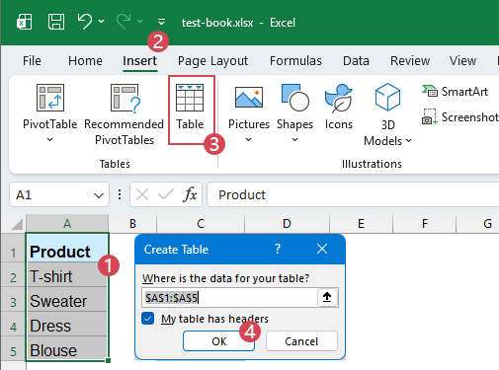The height and width of the screenshot is (370, 499).
Task: Go to the Formulas tab
Action: (295, 61)
